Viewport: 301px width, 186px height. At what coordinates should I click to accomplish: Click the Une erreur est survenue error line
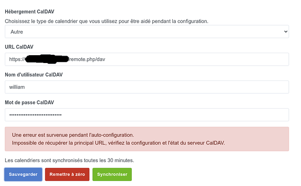coord(73,135)
